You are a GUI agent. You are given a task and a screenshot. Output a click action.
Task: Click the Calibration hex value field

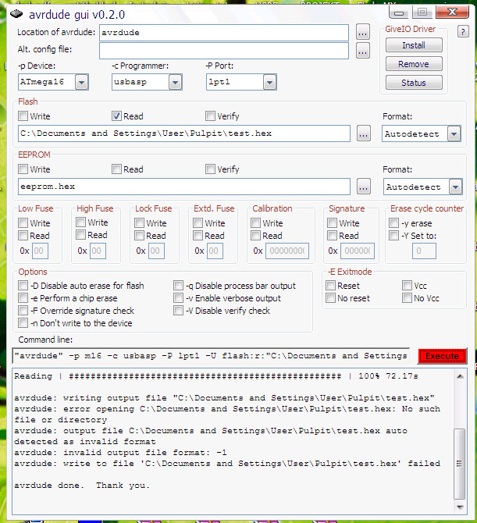click(x=287, y=251)
